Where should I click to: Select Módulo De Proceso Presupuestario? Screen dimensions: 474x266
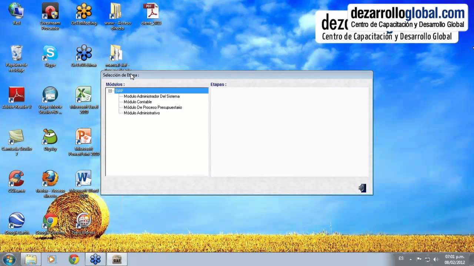coord(153,108)
